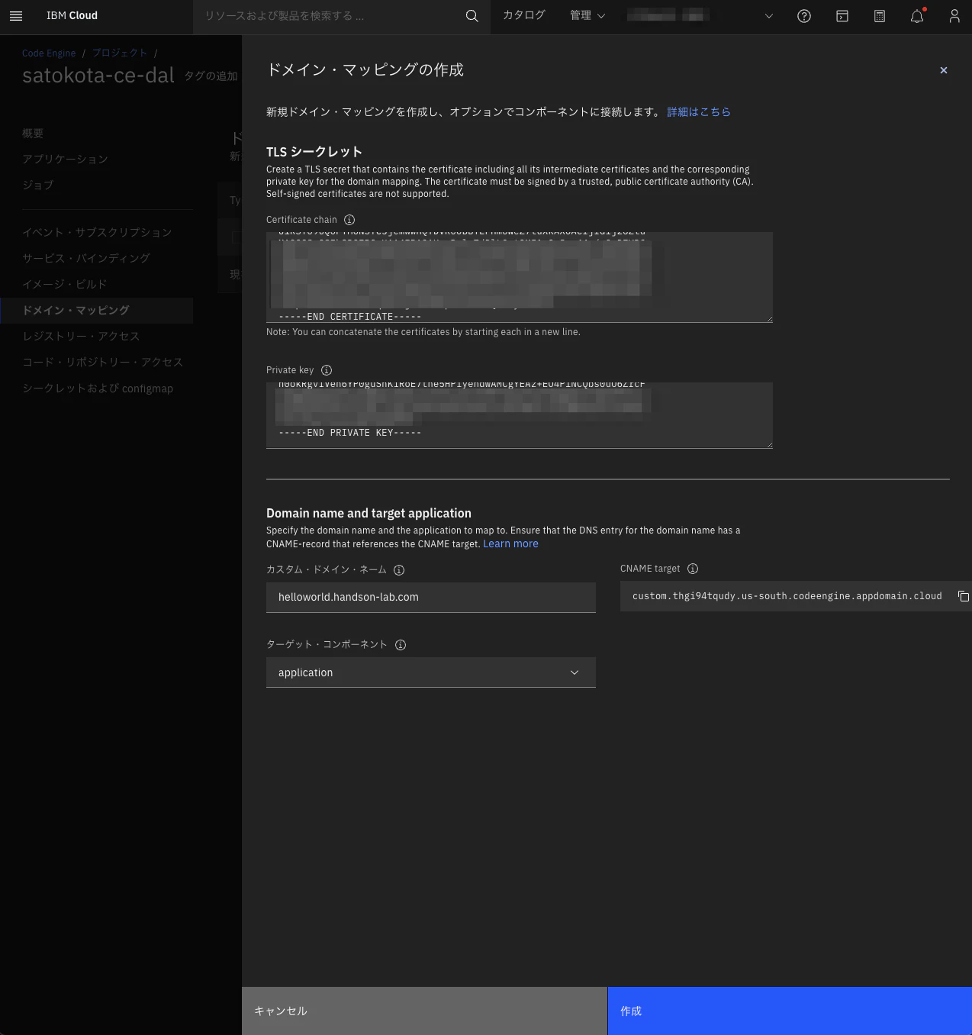Click the '-----END CERTIFICATE-----' line
The height and width of the screenshot is (1035, 972).
[350, 317]
